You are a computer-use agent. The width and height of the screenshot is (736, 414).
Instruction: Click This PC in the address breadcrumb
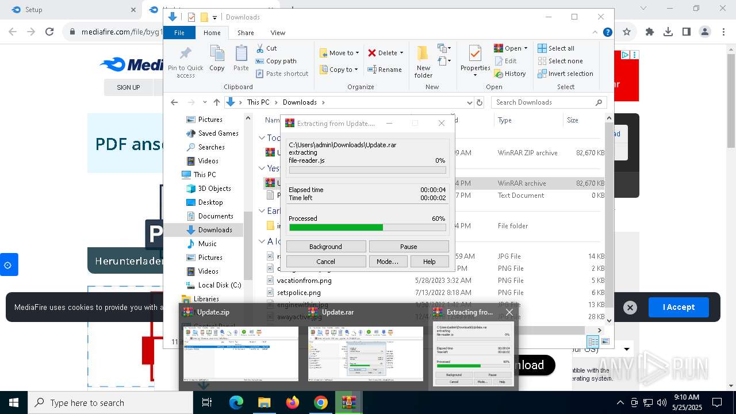[x=258, y=102]
